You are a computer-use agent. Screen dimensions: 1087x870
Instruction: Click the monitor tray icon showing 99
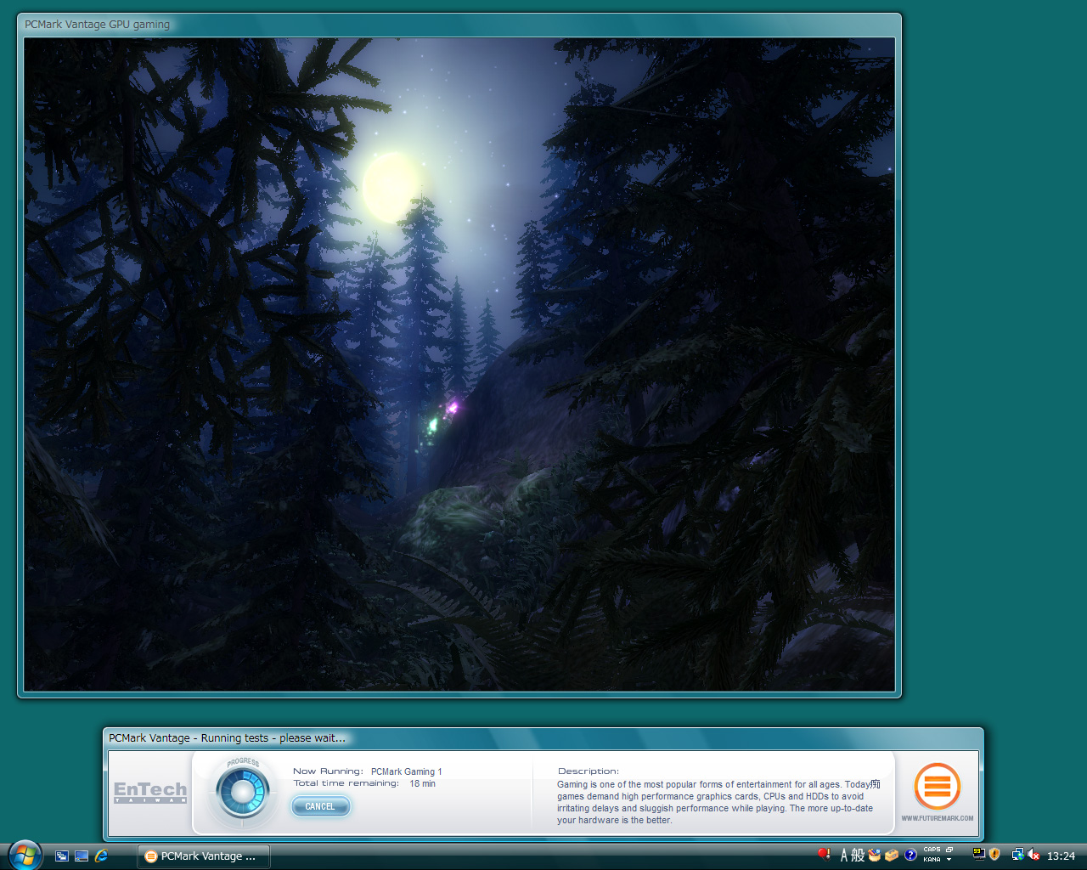click(978, 855)
